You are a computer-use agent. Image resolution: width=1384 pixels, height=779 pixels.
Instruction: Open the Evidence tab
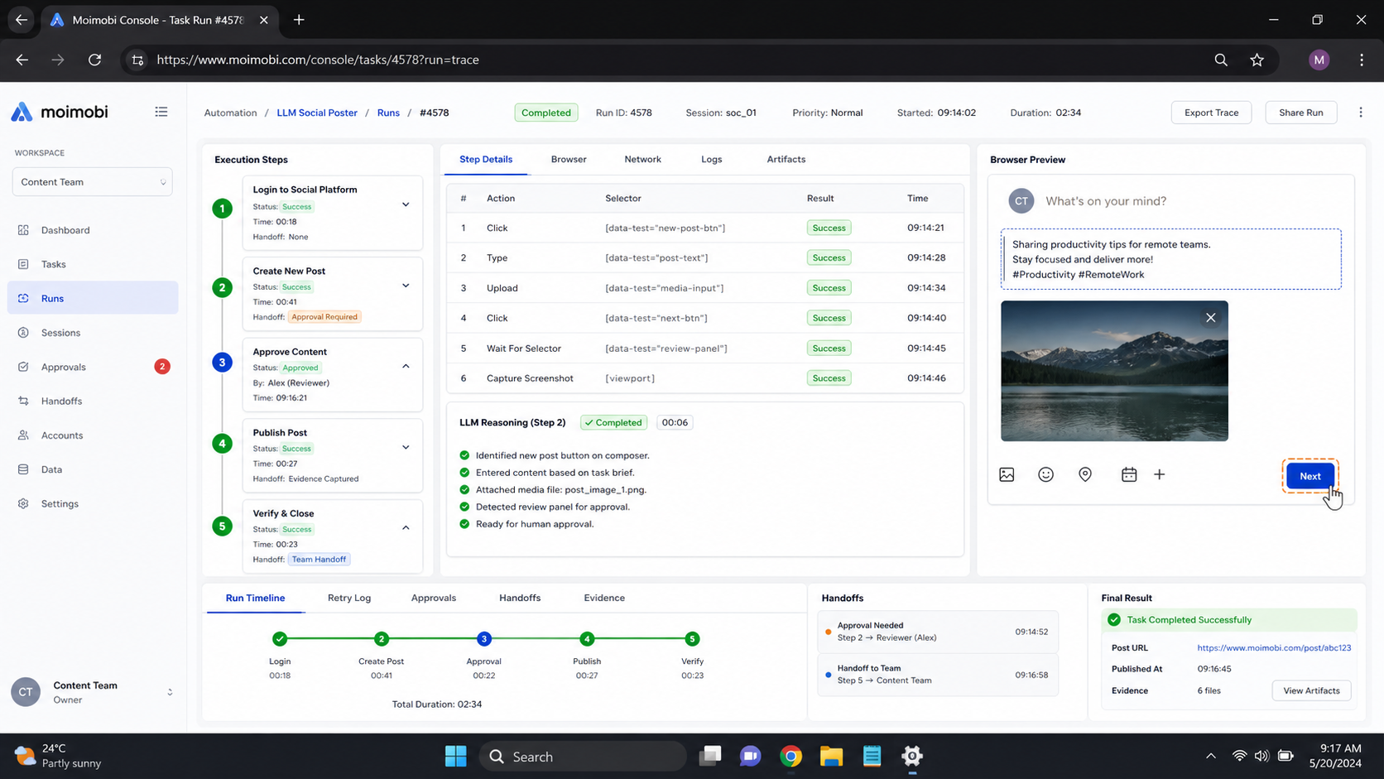[x=604, y=598]
